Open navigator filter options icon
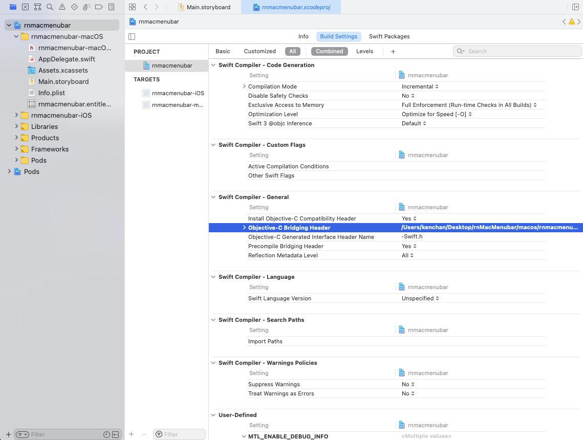The height and width of the screenshot is (440, 583). (x=23, y=434)
